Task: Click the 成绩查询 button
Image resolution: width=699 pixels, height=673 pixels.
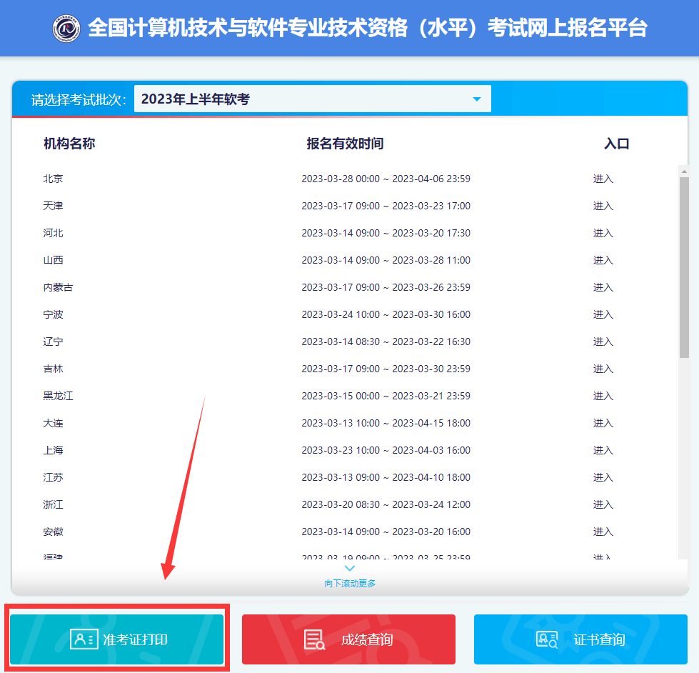Action: [x=348, y=639]
